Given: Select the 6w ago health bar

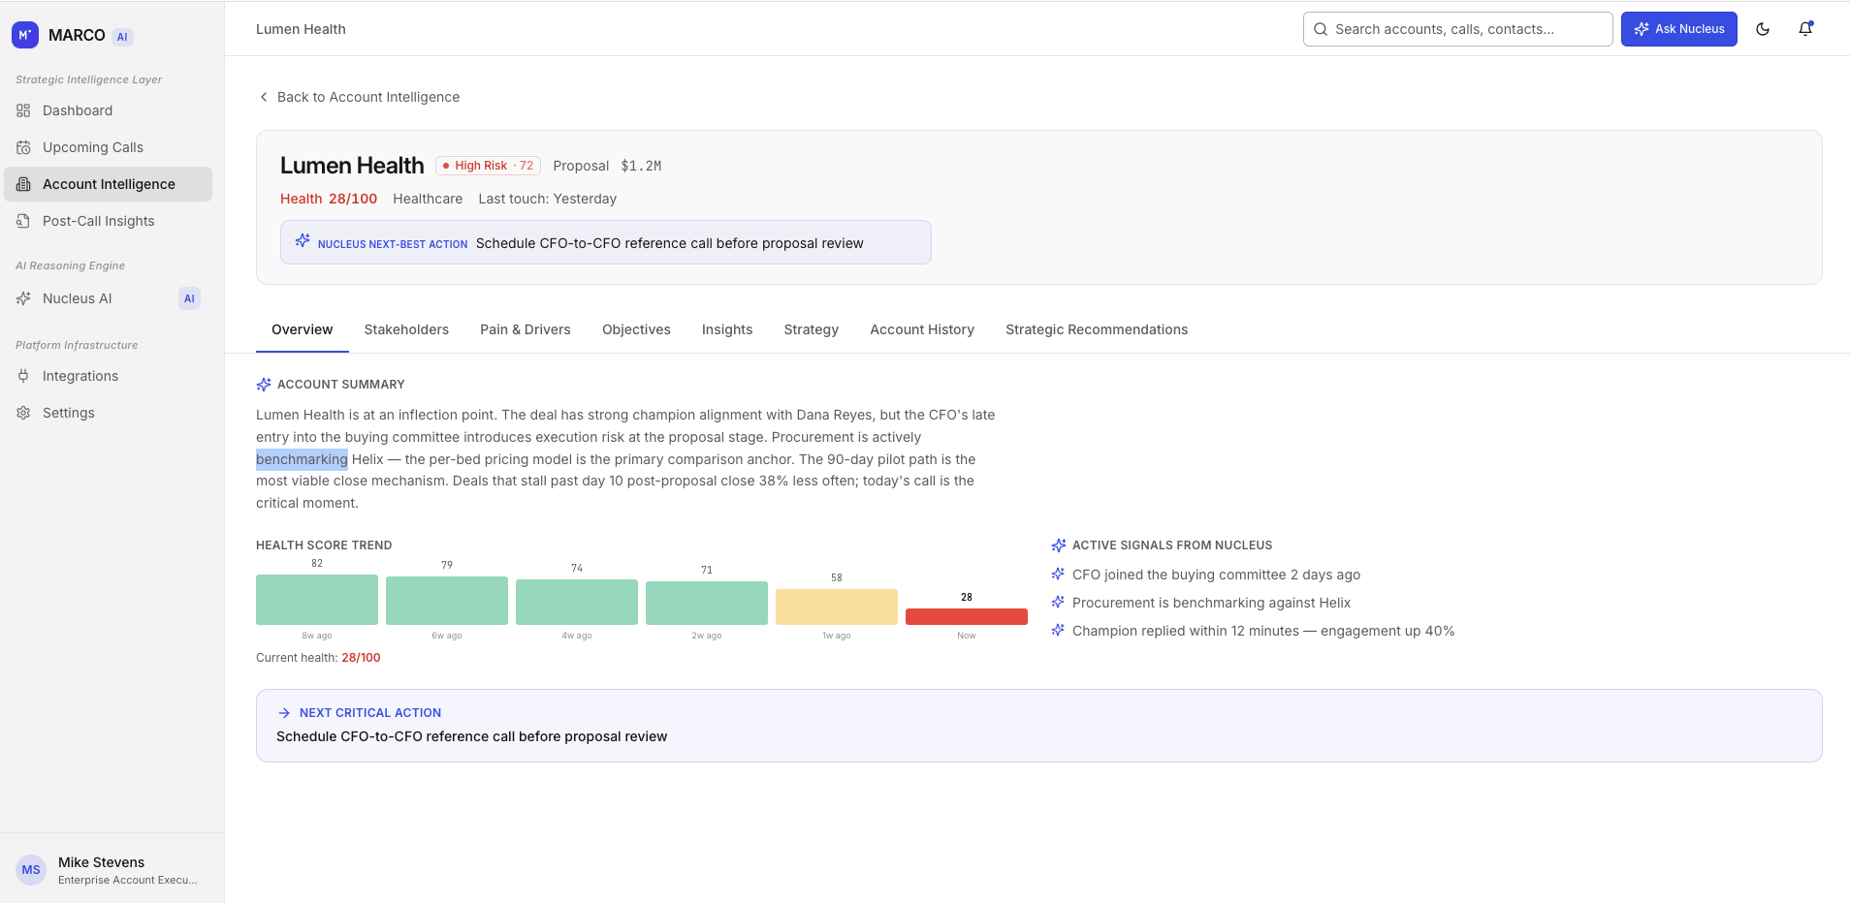Looking at the screenshot, I should point(447,601).
